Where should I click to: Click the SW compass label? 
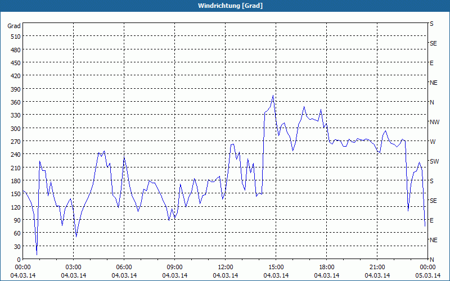click(x=434, y=161)
